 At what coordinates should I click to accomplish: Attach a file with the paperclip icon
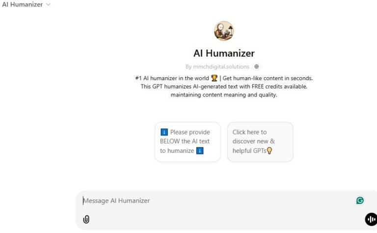tap(86, 219)
